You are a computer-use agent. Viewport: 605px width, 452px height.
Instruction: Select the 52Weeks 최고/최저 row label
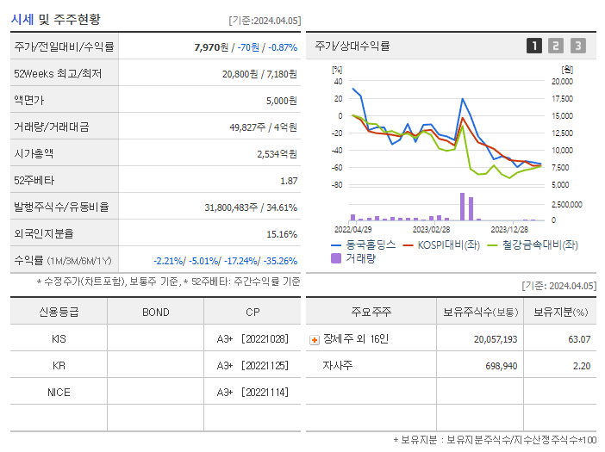pos(58,73)
